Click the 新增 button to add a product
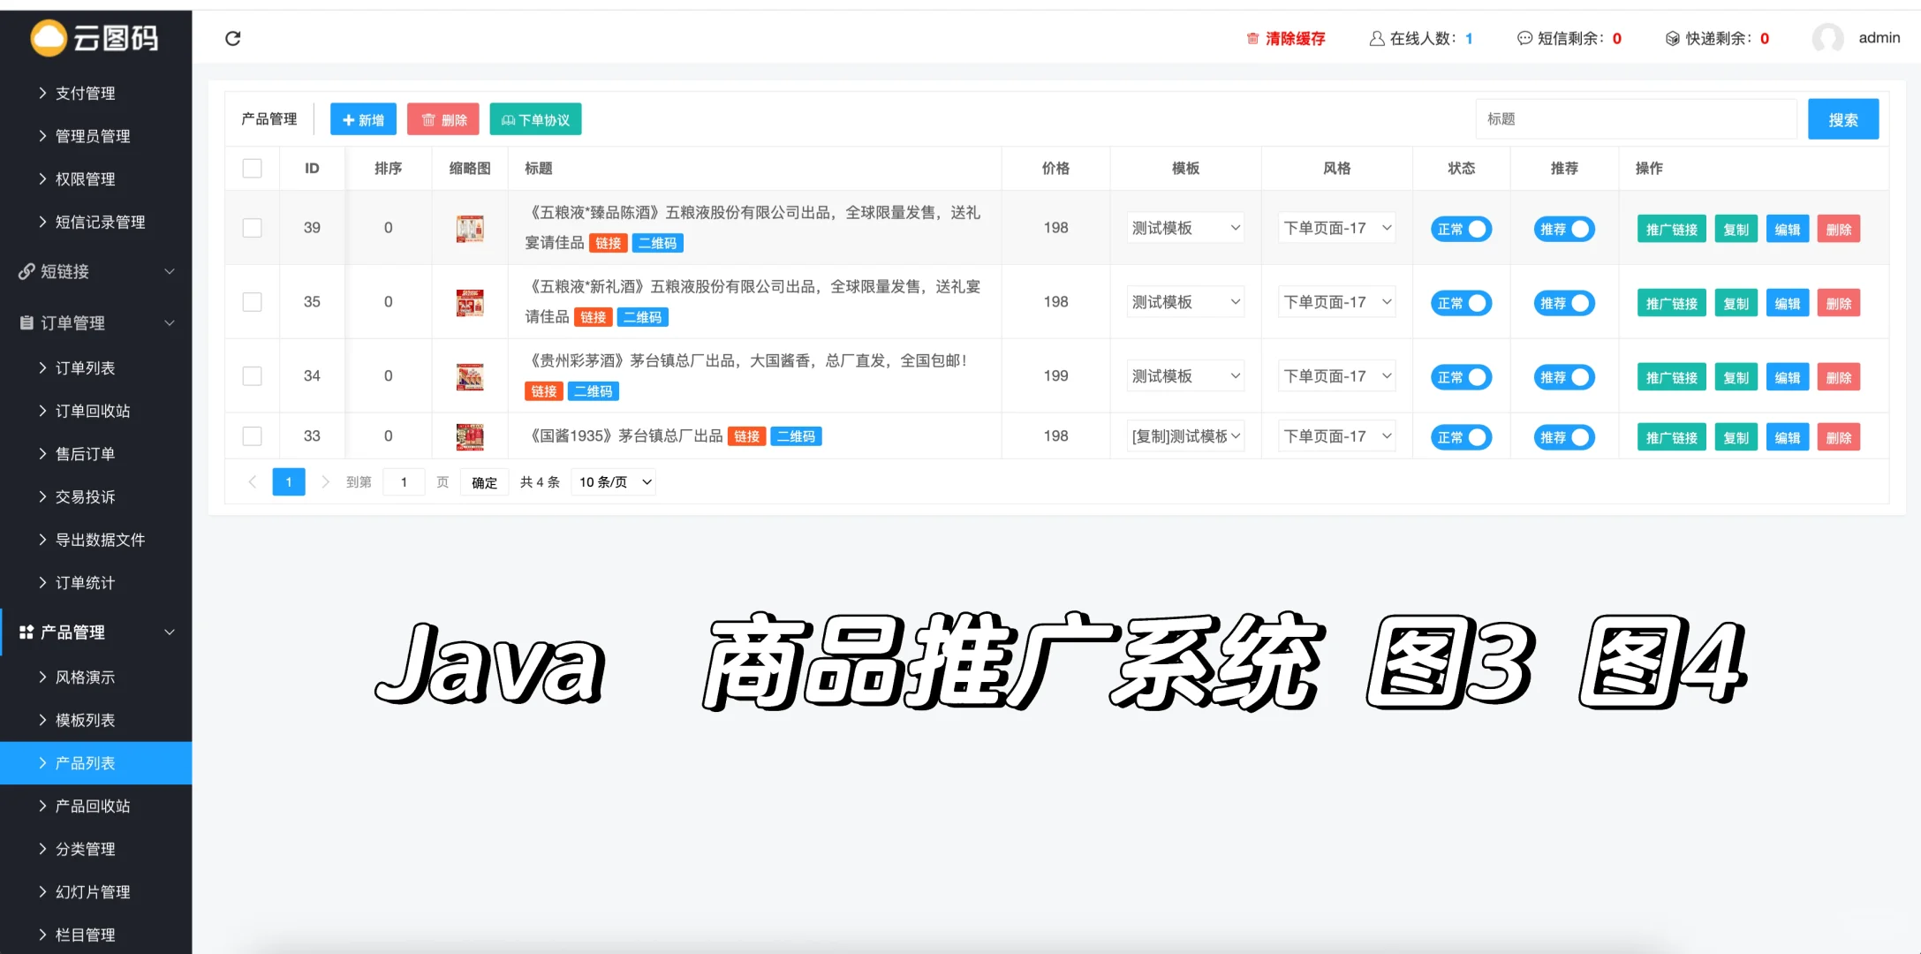This screenshot has height=954, width=1921. (x=362, y=118)
